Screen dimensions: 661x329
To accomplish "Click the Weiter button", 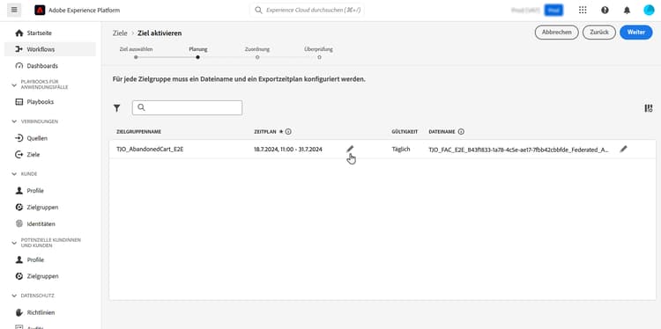I will coord(636,33).
